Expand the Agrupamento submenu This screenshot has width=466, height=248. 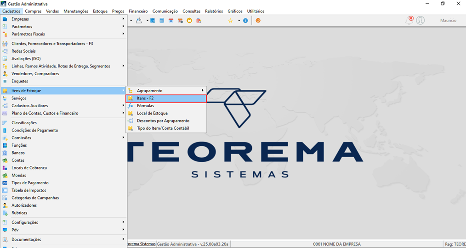point(202,90)
